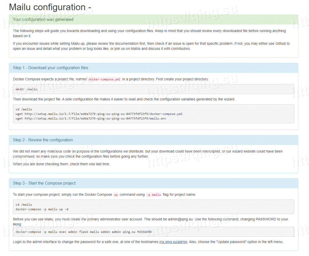Screen dimensions: 309x256
Task: Click the 'When you are done checking them' sentence
Action: [62, 164]
